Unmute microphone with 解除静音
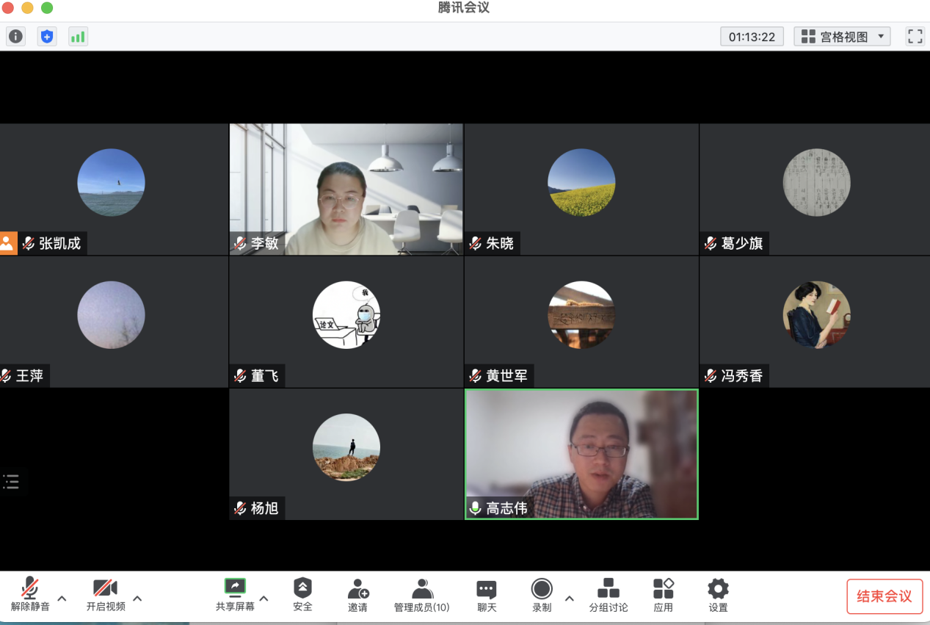Viewport: 930px width, 625px height. 30,594
